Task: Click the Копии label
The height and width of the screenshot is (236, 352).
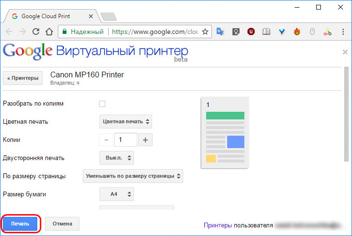Action: (x=11, y=140)
